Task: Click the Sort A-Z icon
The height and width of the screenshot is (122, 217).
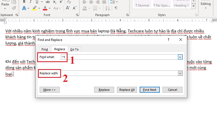Action: click(108, 8)
